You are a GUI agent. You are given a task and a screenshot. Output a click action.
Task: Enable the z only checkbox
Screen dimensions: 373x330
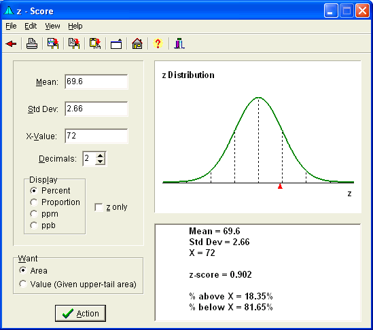(99, 207)
